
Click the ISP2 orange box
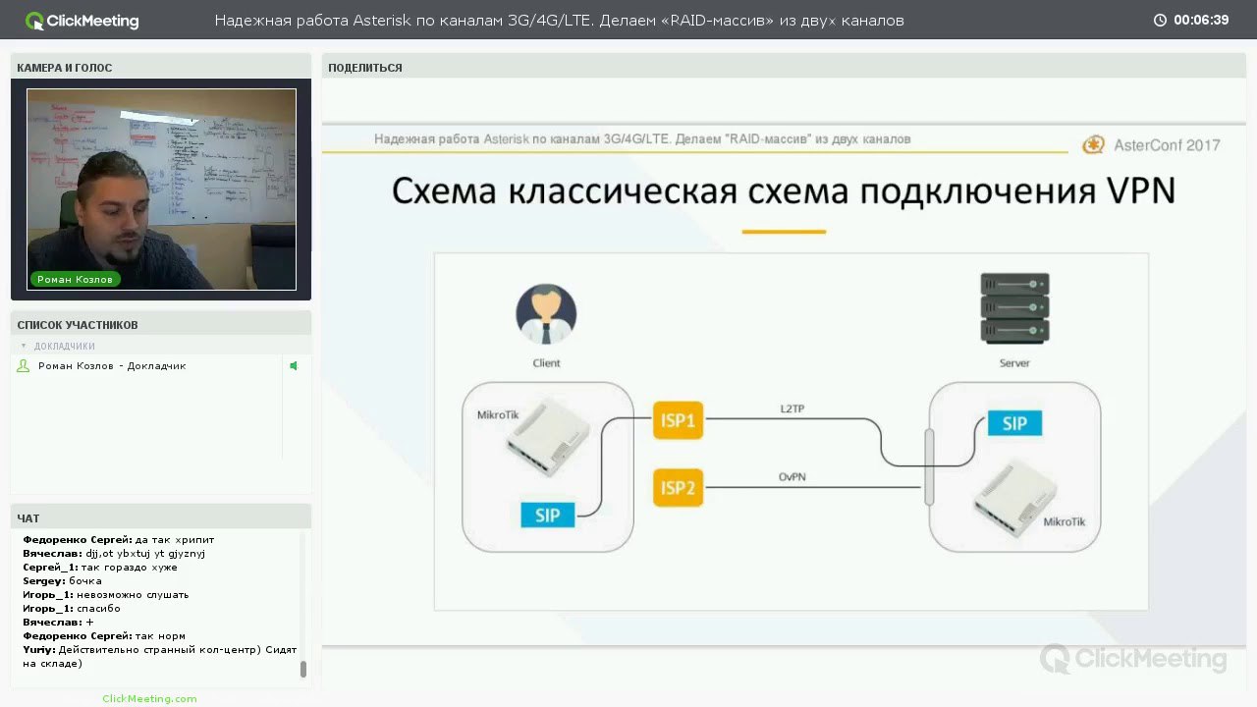679,487
